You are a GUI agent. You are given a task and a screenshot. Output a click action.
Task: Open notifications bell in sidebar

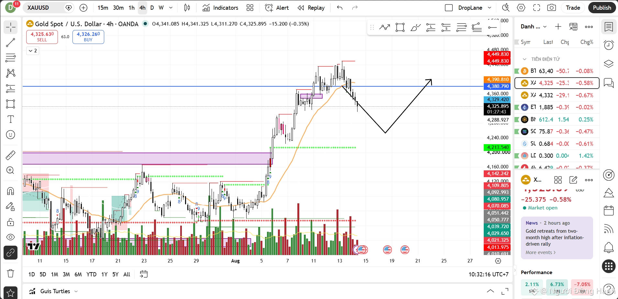click(609, 248)
